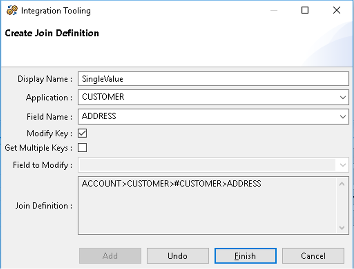
Task: Close the Create Join Definition dialog
Action: 337,11
